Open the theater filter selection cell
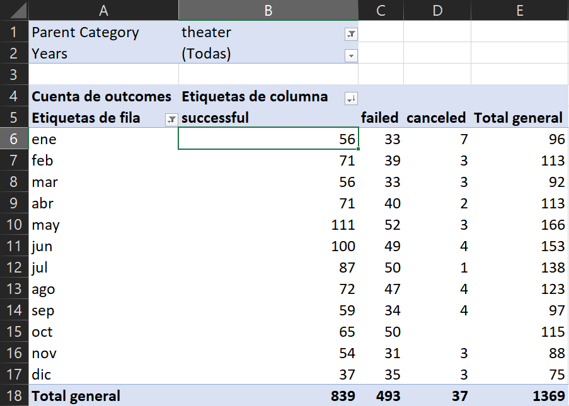 252,32
